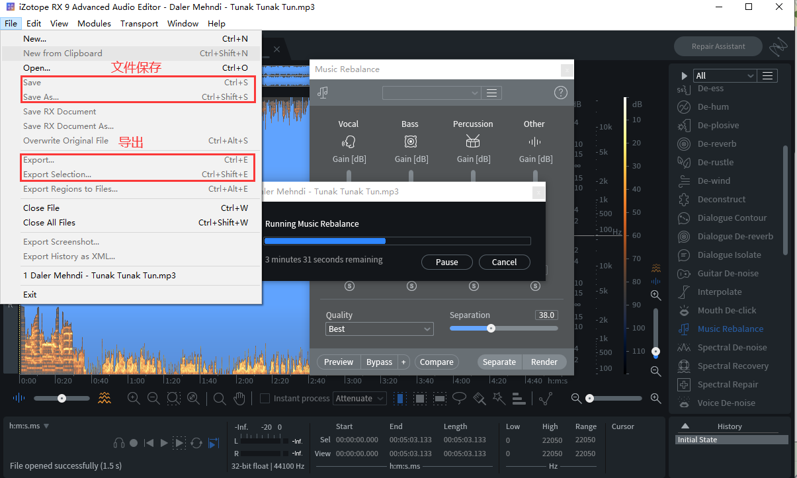Select the time-frequency selection tool
This screenshot has height=478, width=797.
(x=419, y=398)
